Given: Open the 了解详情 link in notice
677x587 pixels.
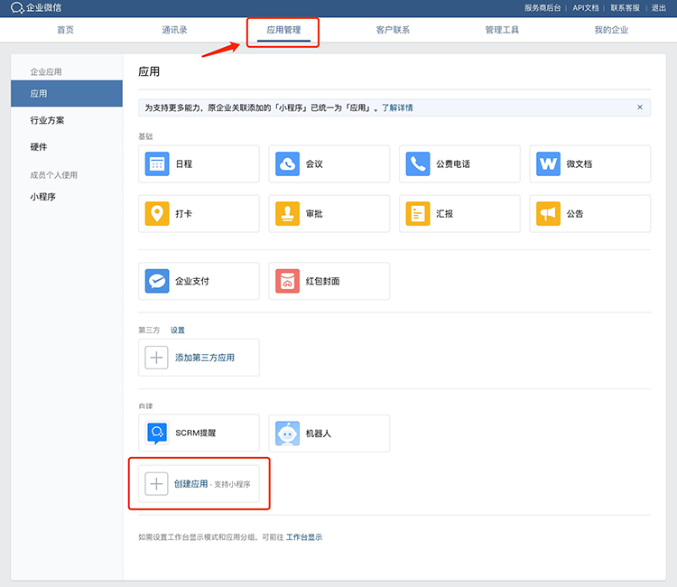Looking at the screenshot, I should [397, 107].
